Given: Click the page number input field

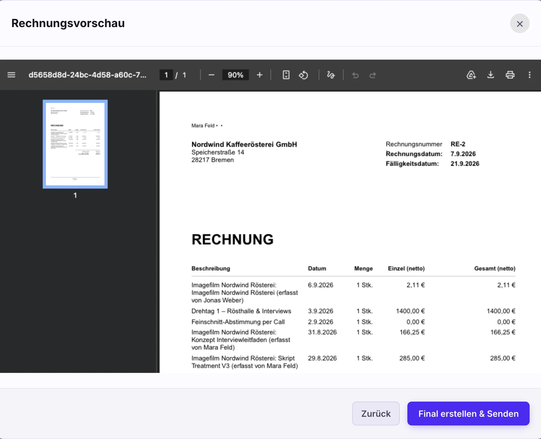Looking at the screenshot, I should coord(166,75).
